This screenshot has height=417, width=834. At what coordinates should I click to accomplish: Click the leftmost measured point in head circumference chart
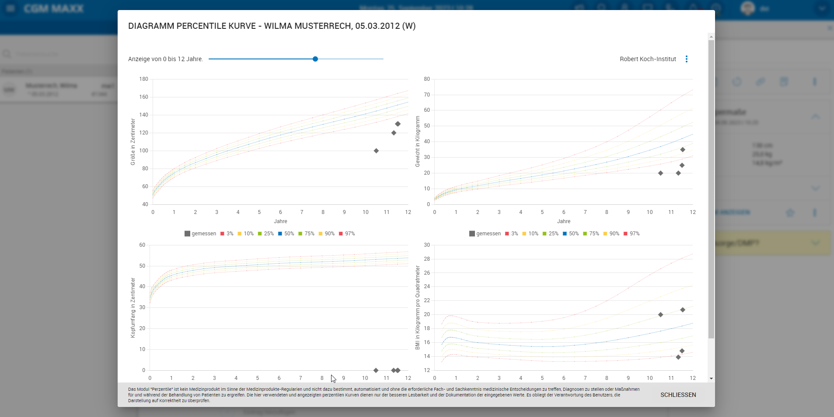point(376,370)
